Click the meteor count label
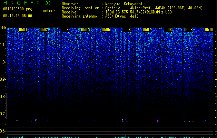Screen dimensions: 217x138 (49, 11)
